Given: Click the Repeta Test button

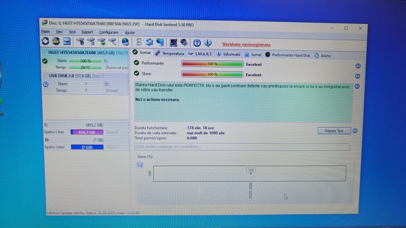Looking at the screenshot, I should (x=334, y=131).
